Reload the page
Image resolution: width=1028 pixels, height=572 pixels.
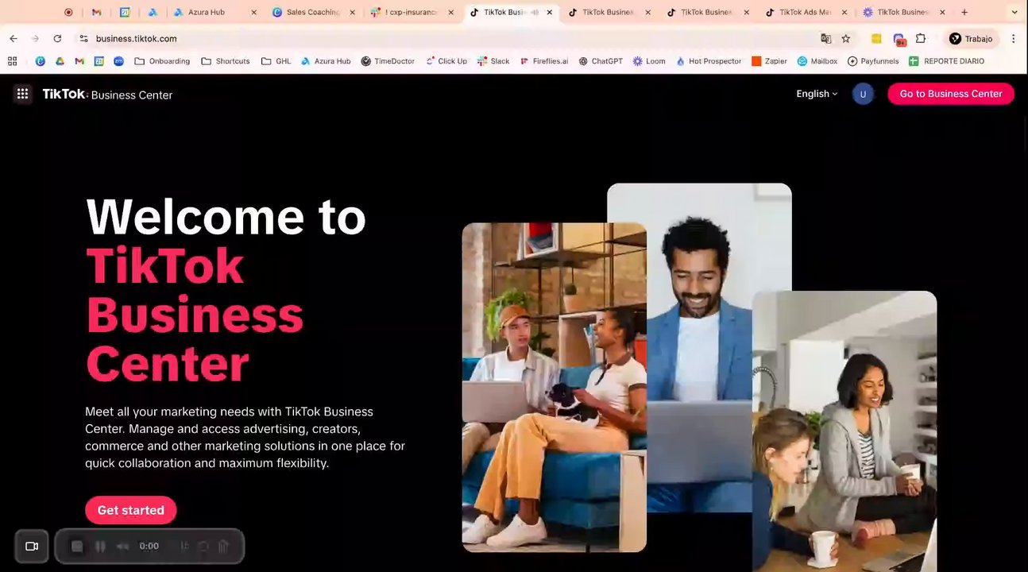(x=57, y=38)
